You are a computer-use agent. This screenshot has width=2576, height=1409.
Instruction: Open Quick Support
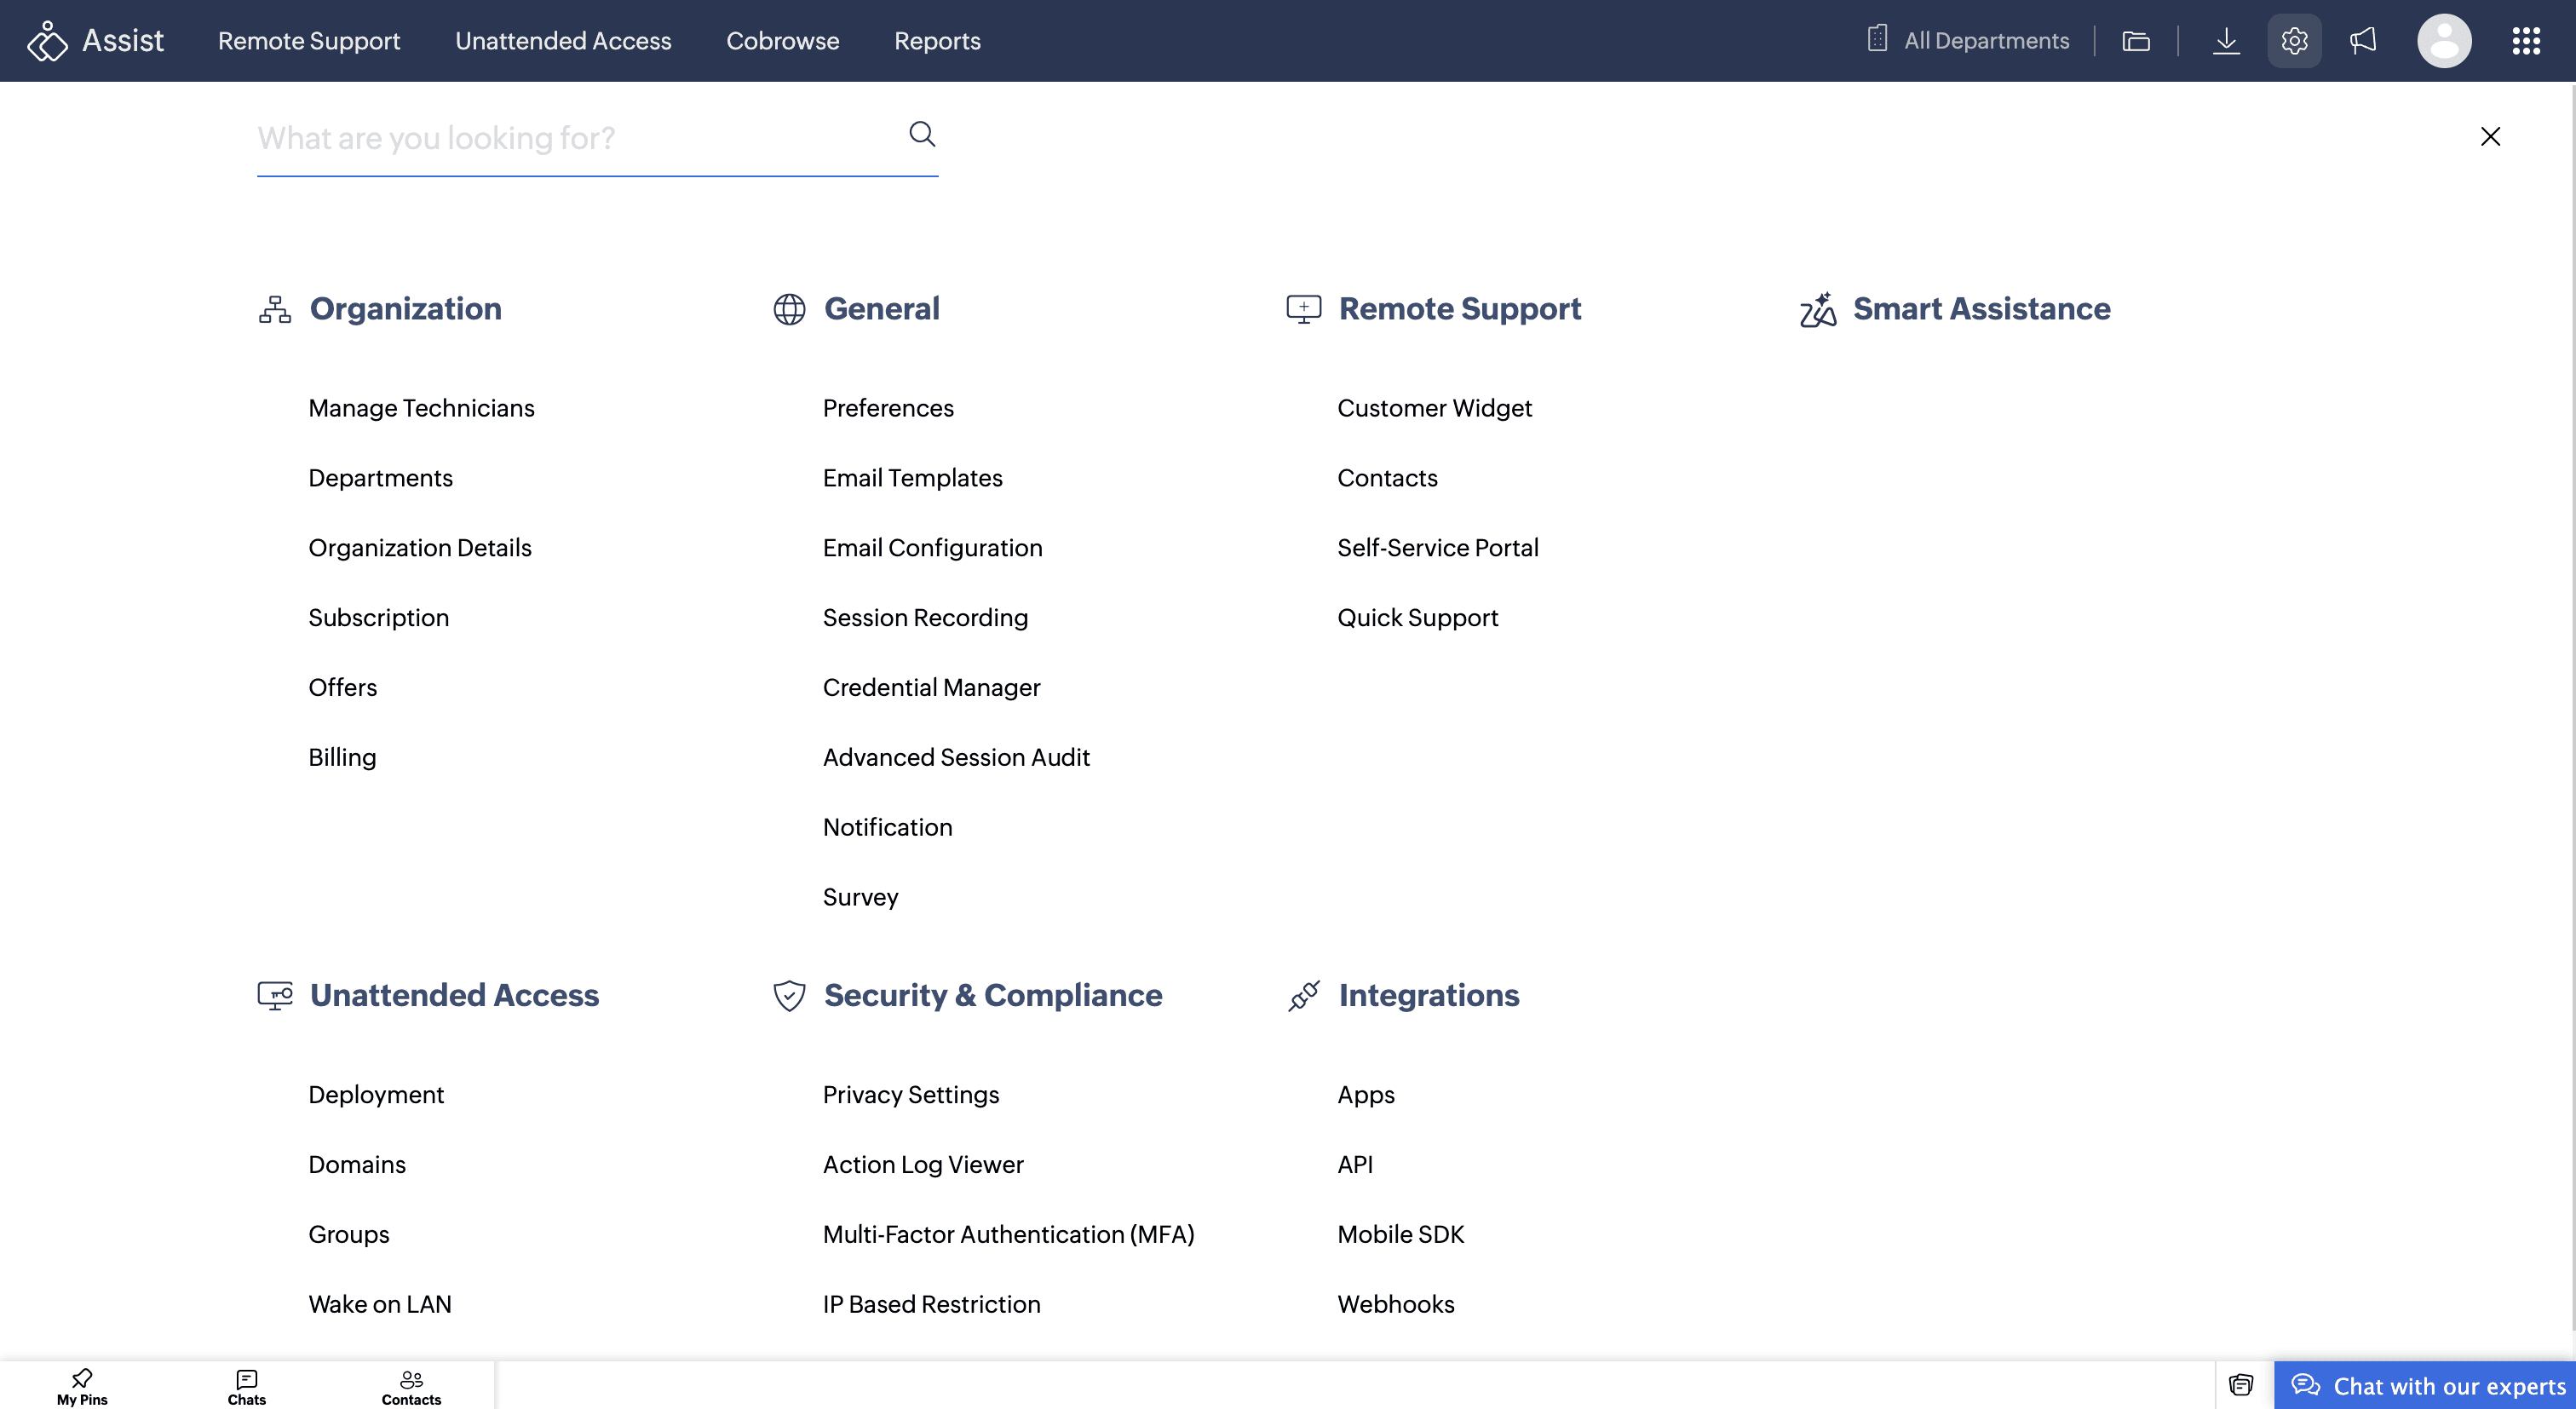pyautogui.click(x=1417, y=618)
